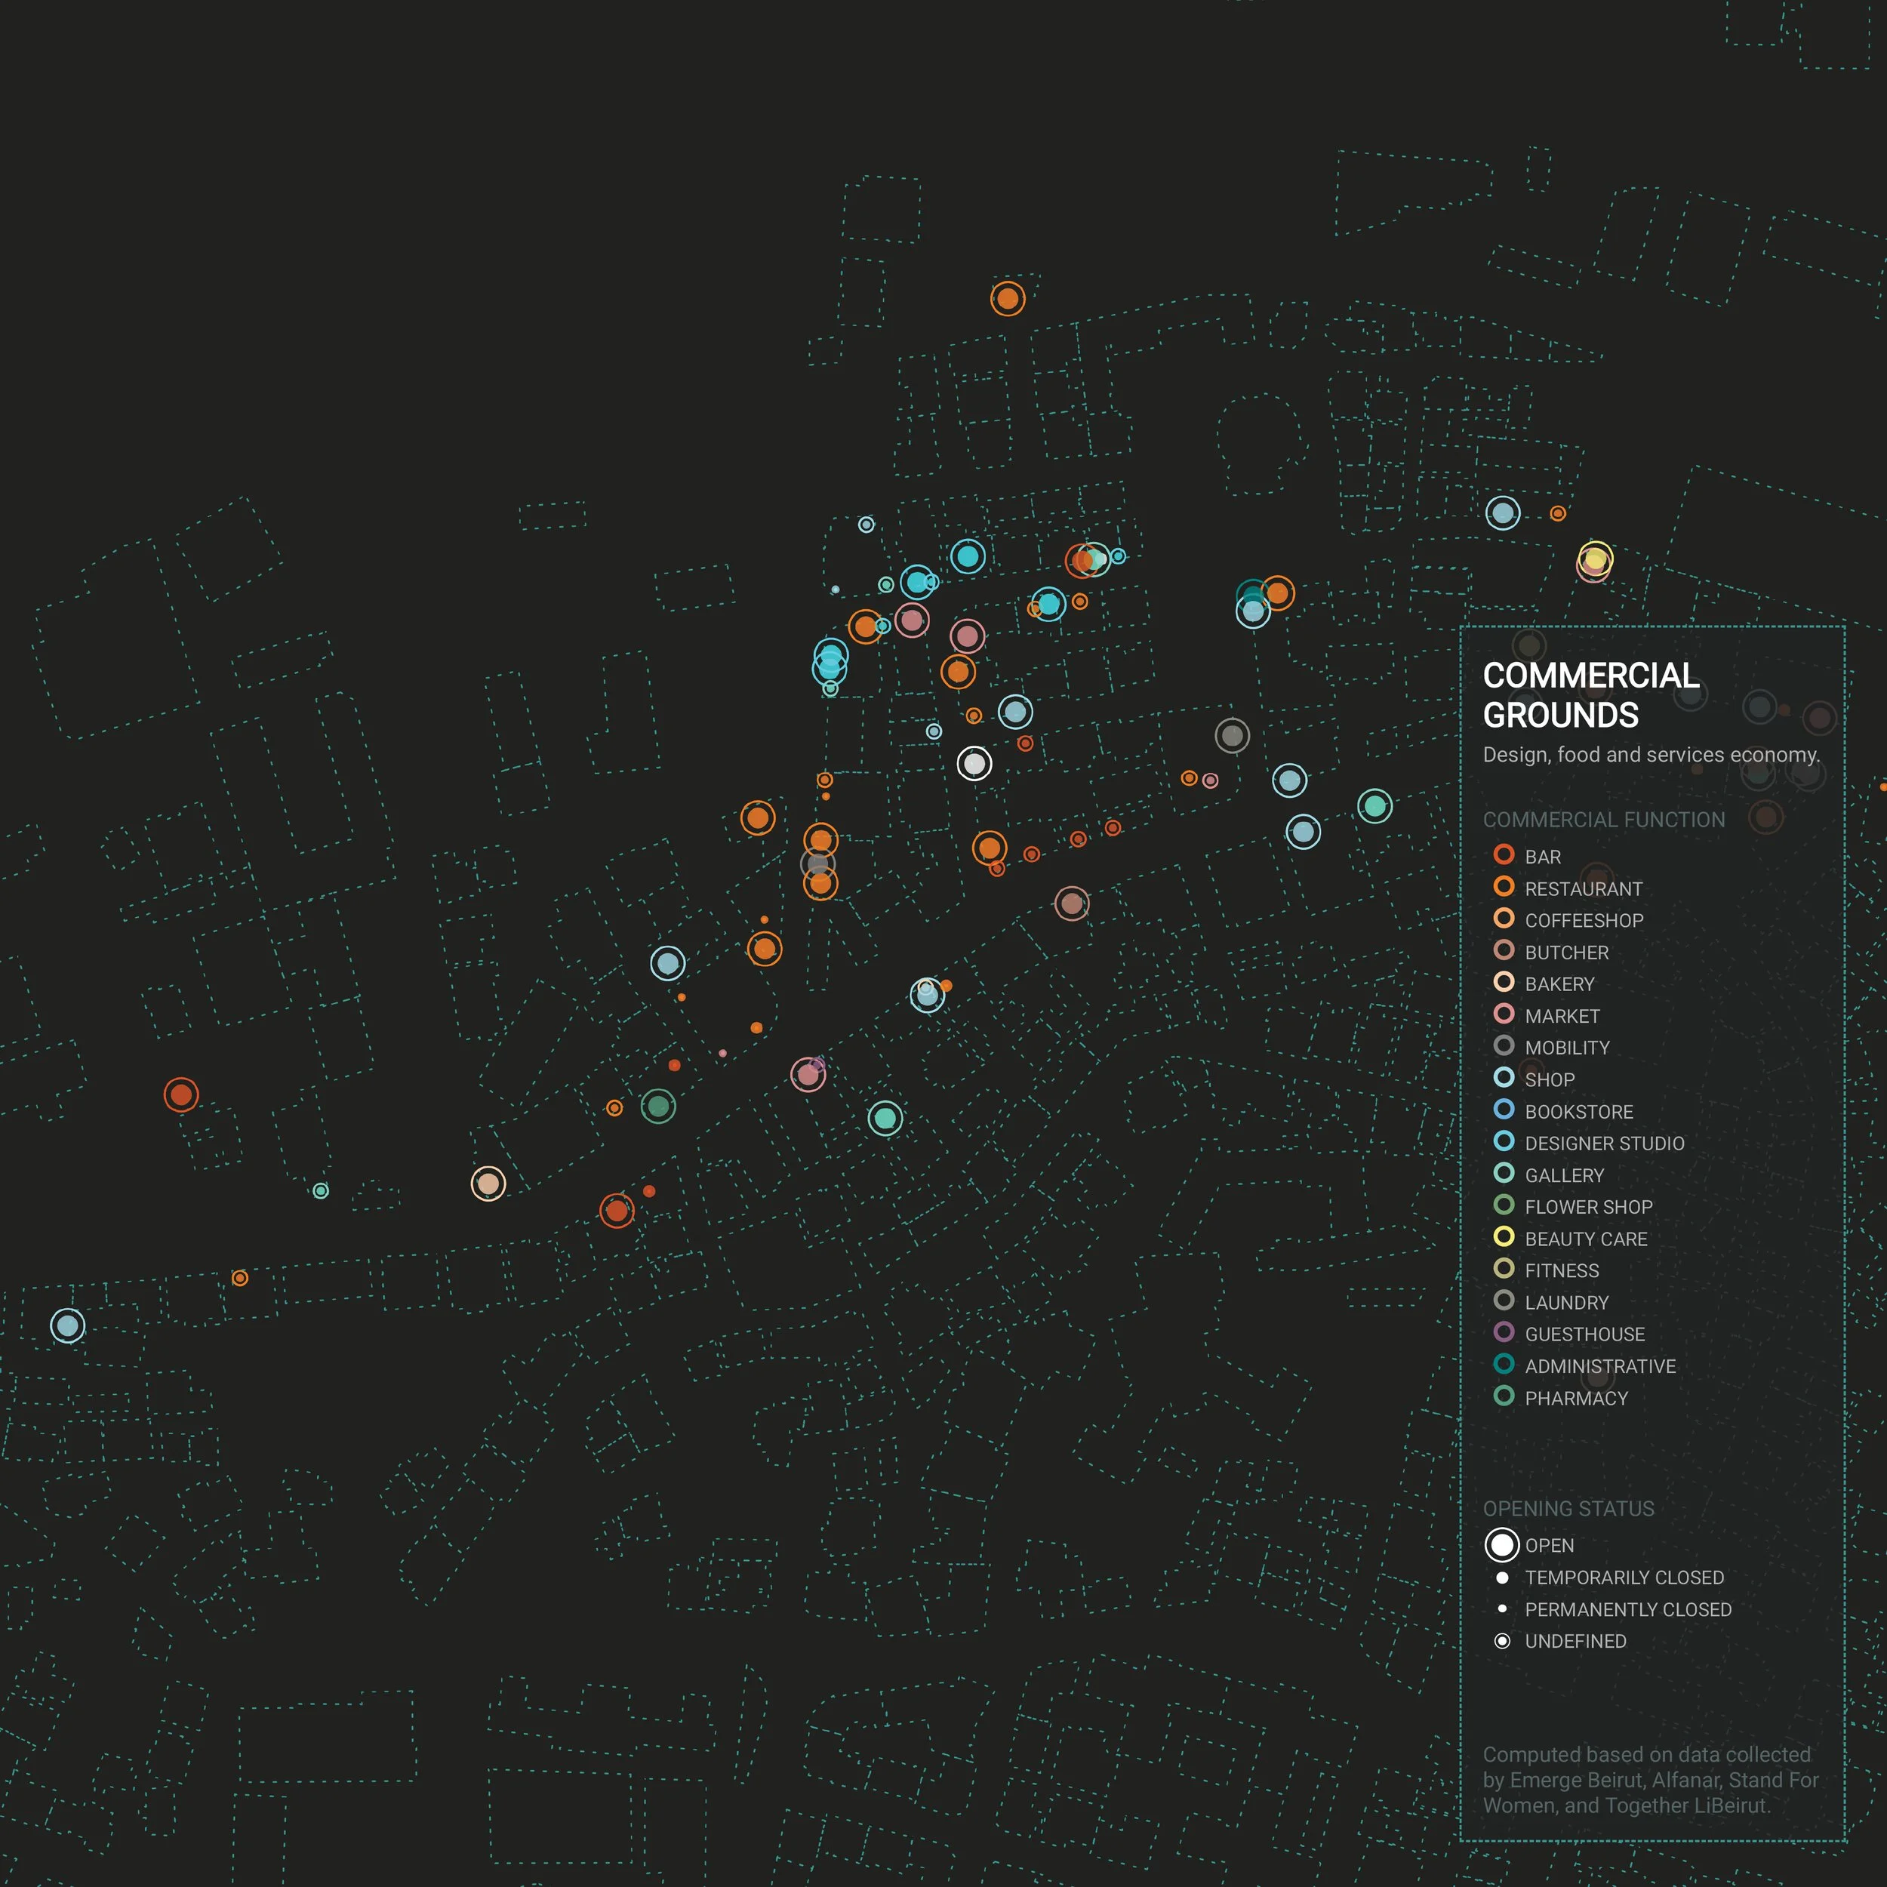1887x1887 pixels.
Task: Select the DESIGNER STUDIO legend icon
Action: coord(1503,1141)
